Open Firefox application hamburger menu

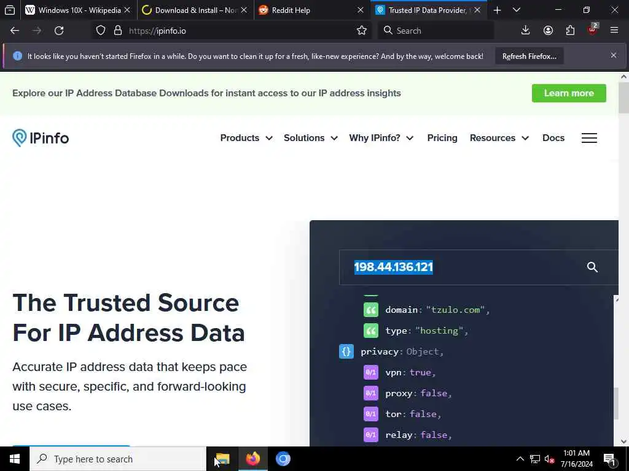click(x=614, y=31)
